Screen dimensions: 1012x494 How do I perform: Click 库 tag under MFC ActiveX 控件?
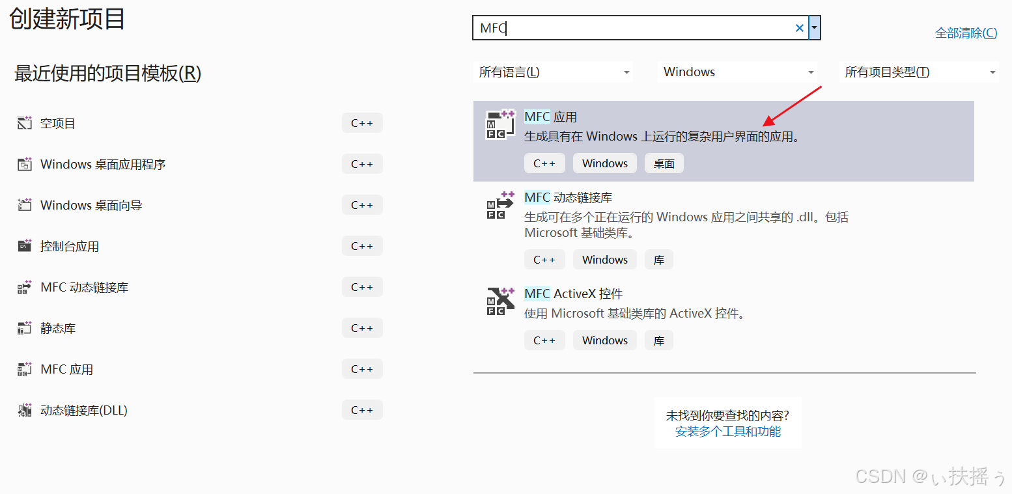(x=659, y=340)
